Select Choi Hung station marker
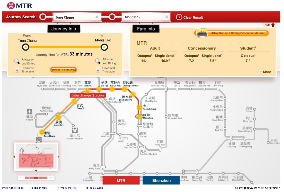The height and width of the screenshot is (192, 284). (218, 89)
